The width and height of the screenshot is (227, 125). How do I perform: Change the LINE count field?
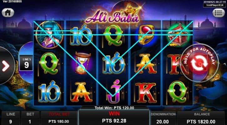[11, 118]
